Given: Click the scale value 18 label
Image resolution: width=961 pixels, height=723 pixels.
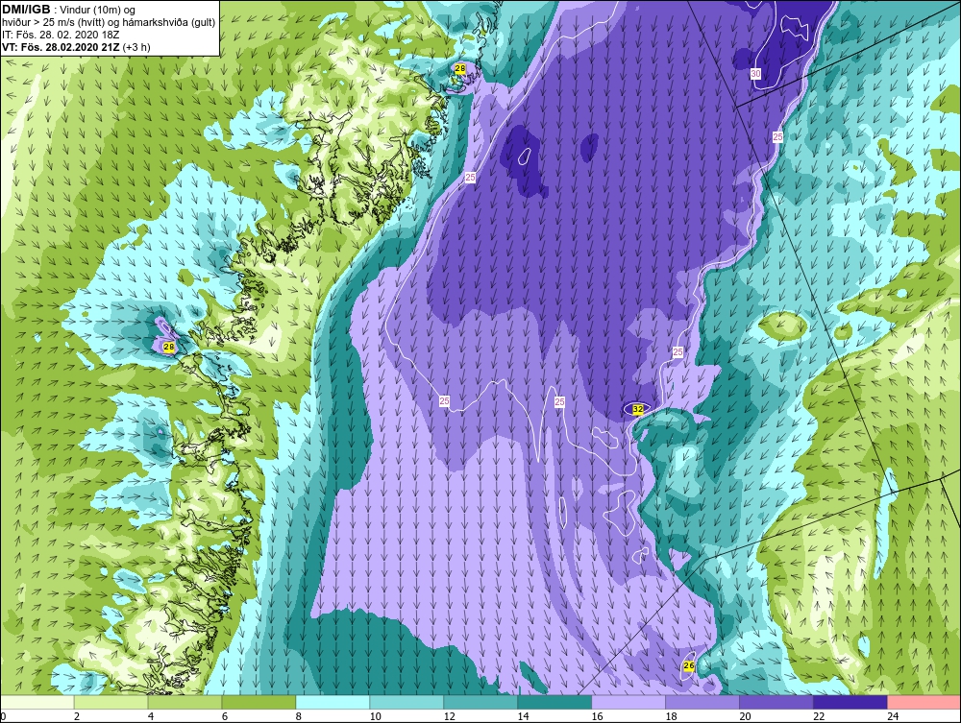Looking at the screenshot, I should point(671,716).
